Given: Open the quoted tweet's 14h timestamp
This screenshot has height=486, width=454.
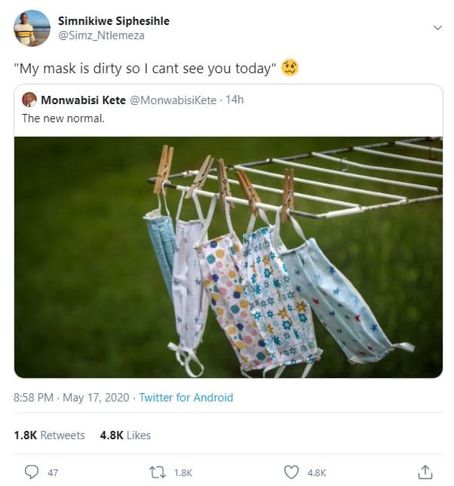Looking at the screenshot, I should pos(235,100).
